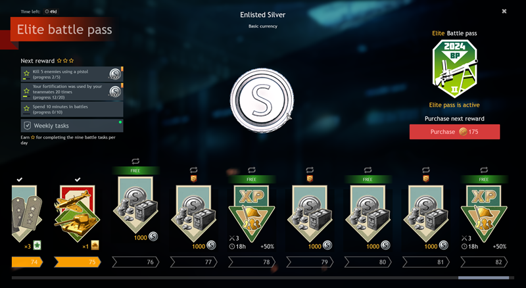Screen dimensions: 526x288
Task: Purchase next reward for 175 gold
Action: pyautogui.click(x=454, y=132)
